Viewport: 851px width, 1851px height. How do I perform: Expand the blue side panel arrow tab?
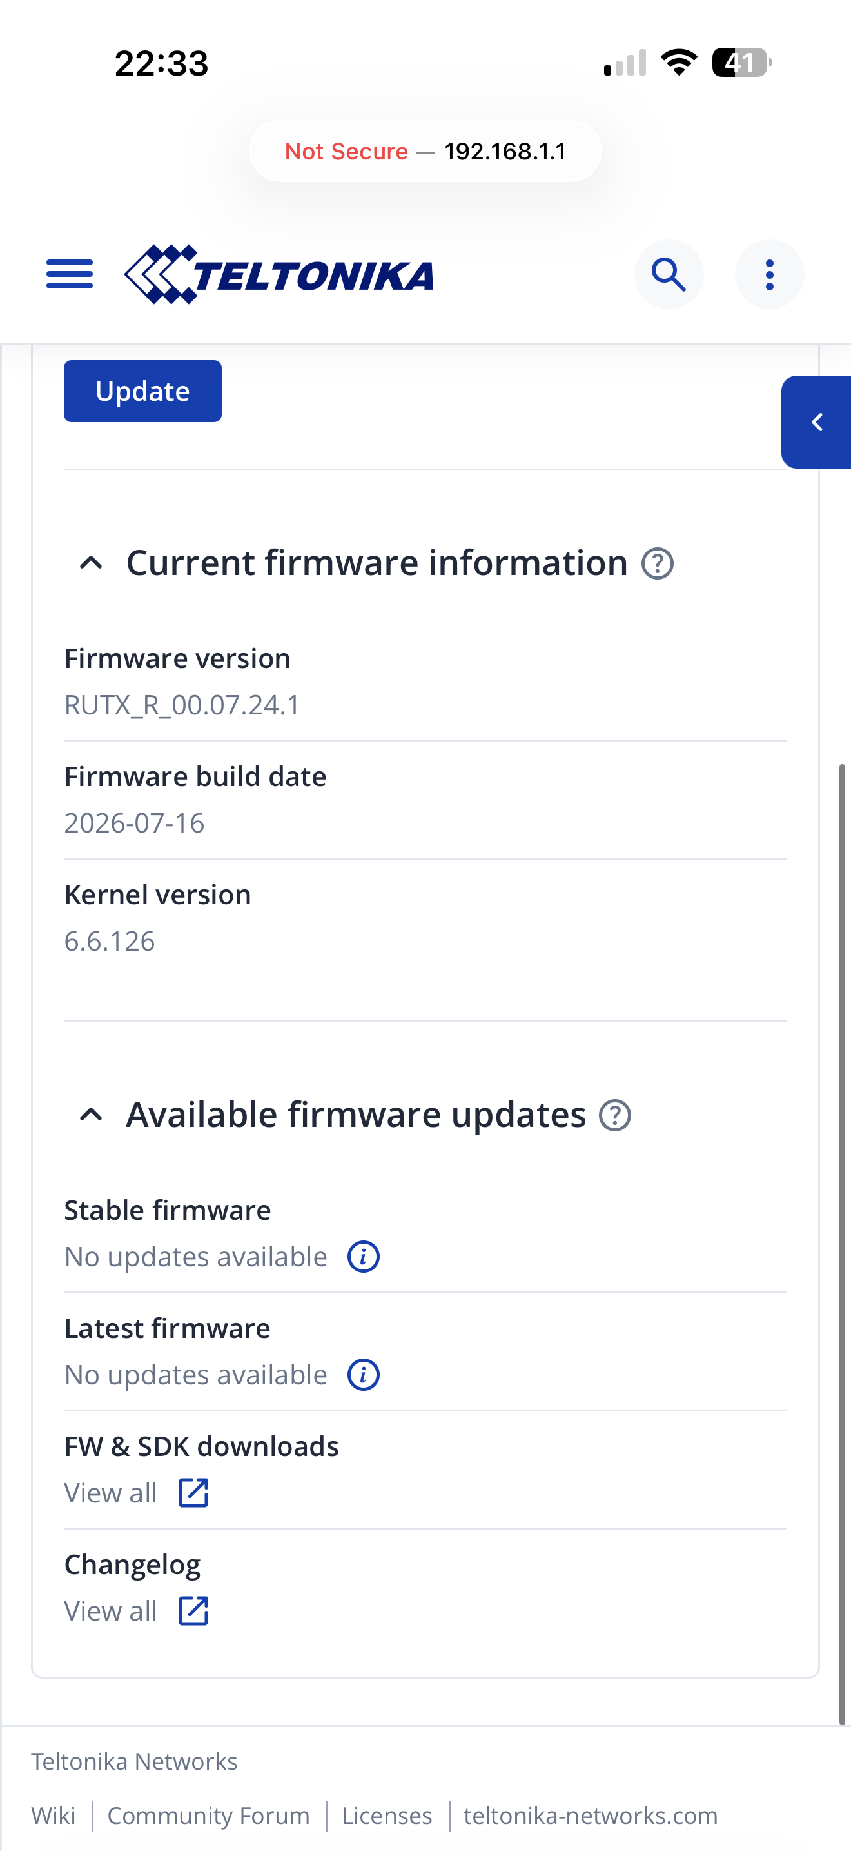817,422
